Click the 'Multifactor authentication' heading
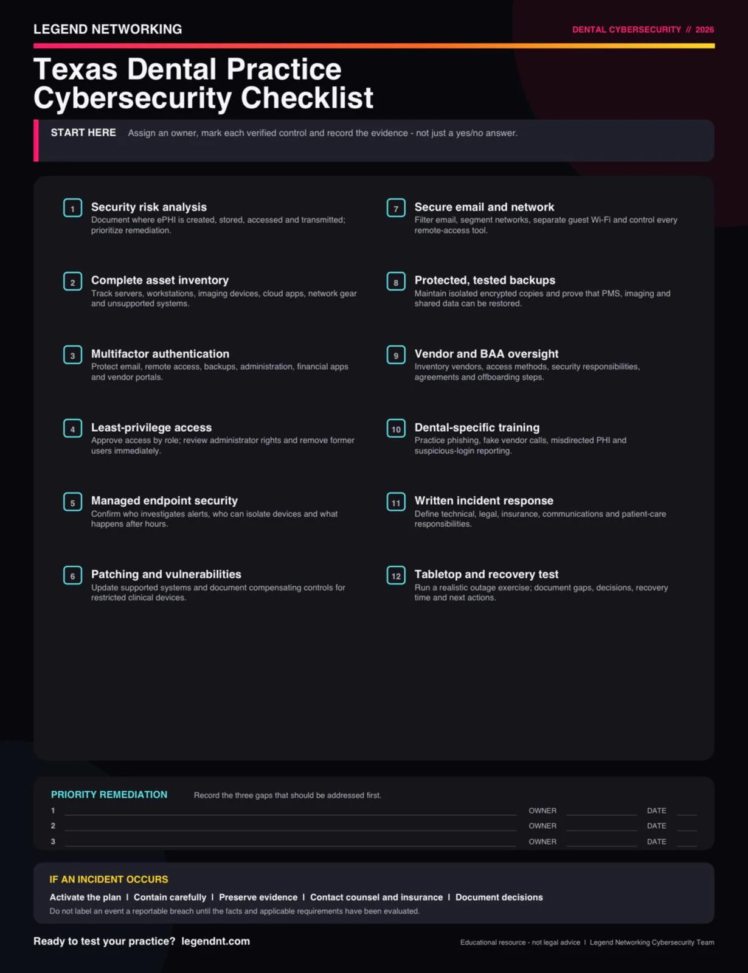 [x=160, y=354]
